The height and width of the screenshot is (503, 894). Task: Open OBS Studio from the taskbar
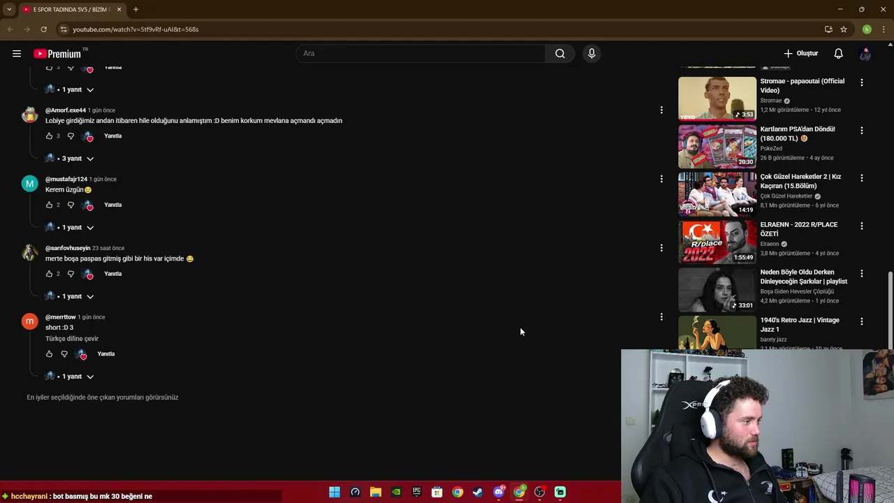(x=540, y=493)
